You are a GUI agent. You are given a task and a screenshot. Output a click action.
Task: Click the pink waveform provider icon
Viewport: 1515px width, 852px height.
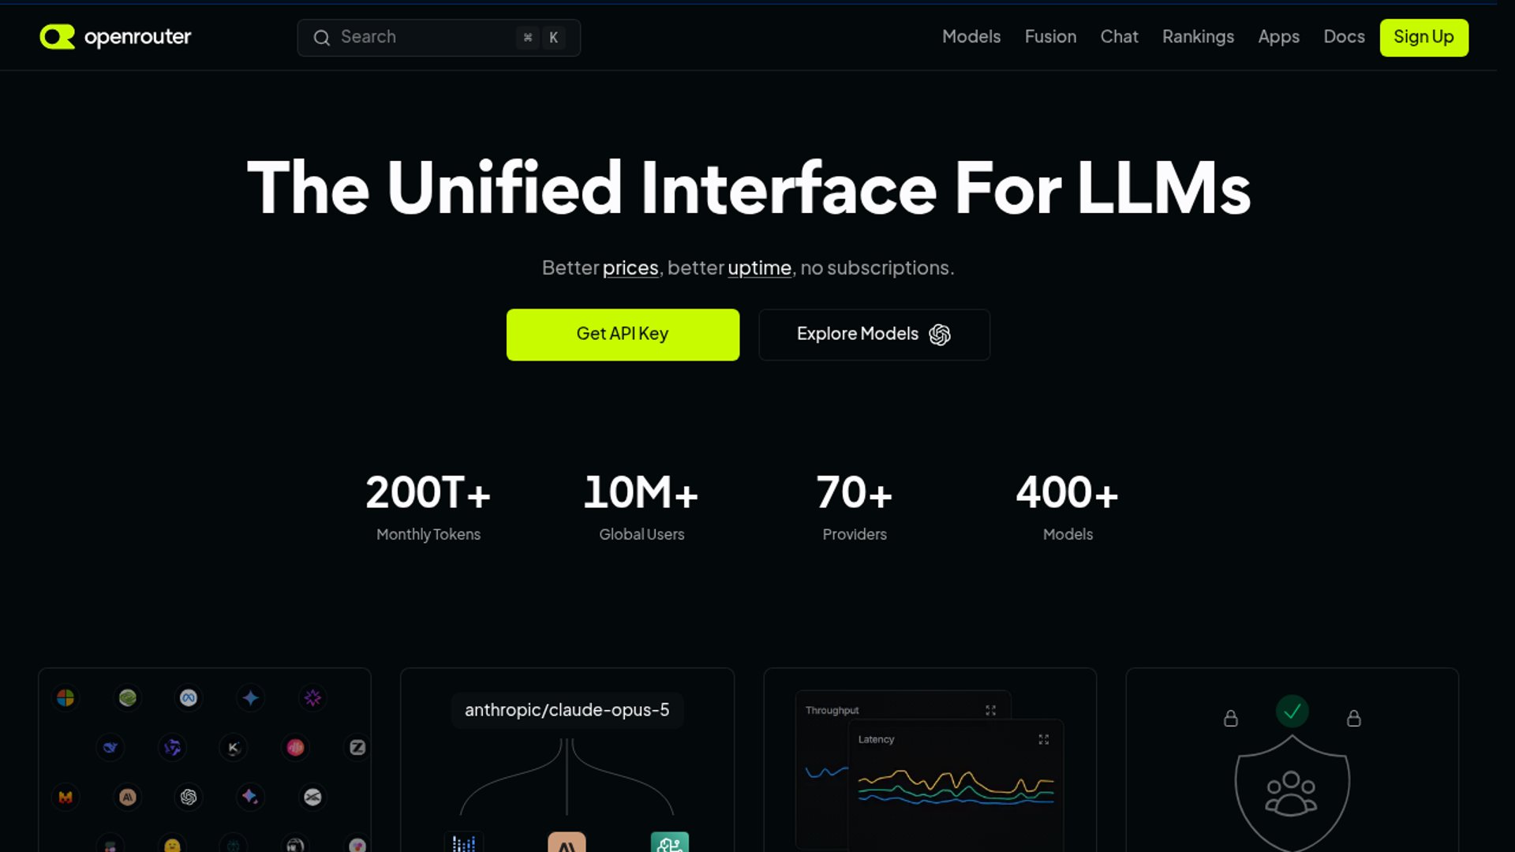tap(295, 747)
